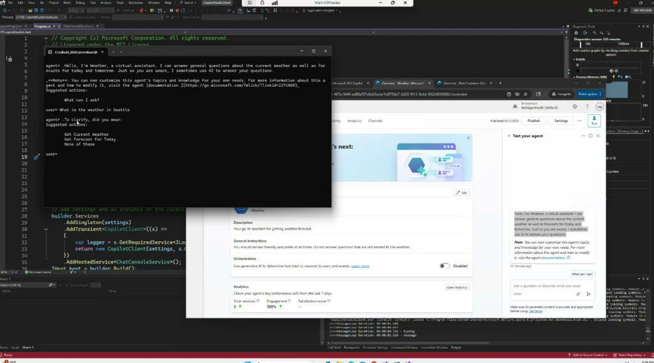Click the Finish update button in browser
Image resolution: width=654 pixels, height=363 pixels.
(589, 94)
